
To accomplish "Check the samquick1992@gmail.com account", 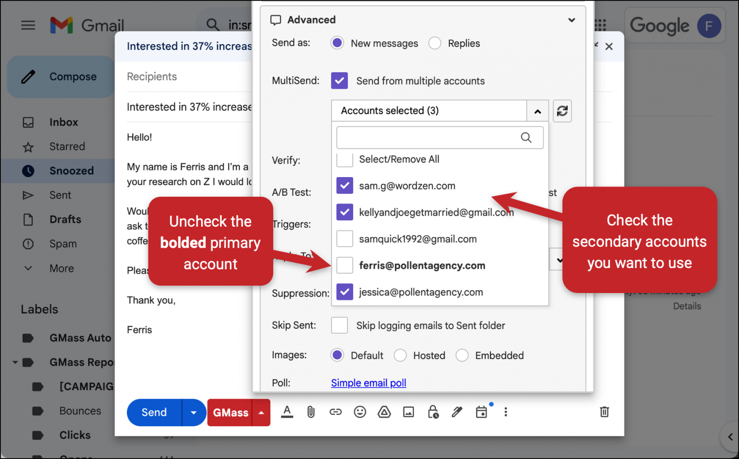I will (344, 239).
